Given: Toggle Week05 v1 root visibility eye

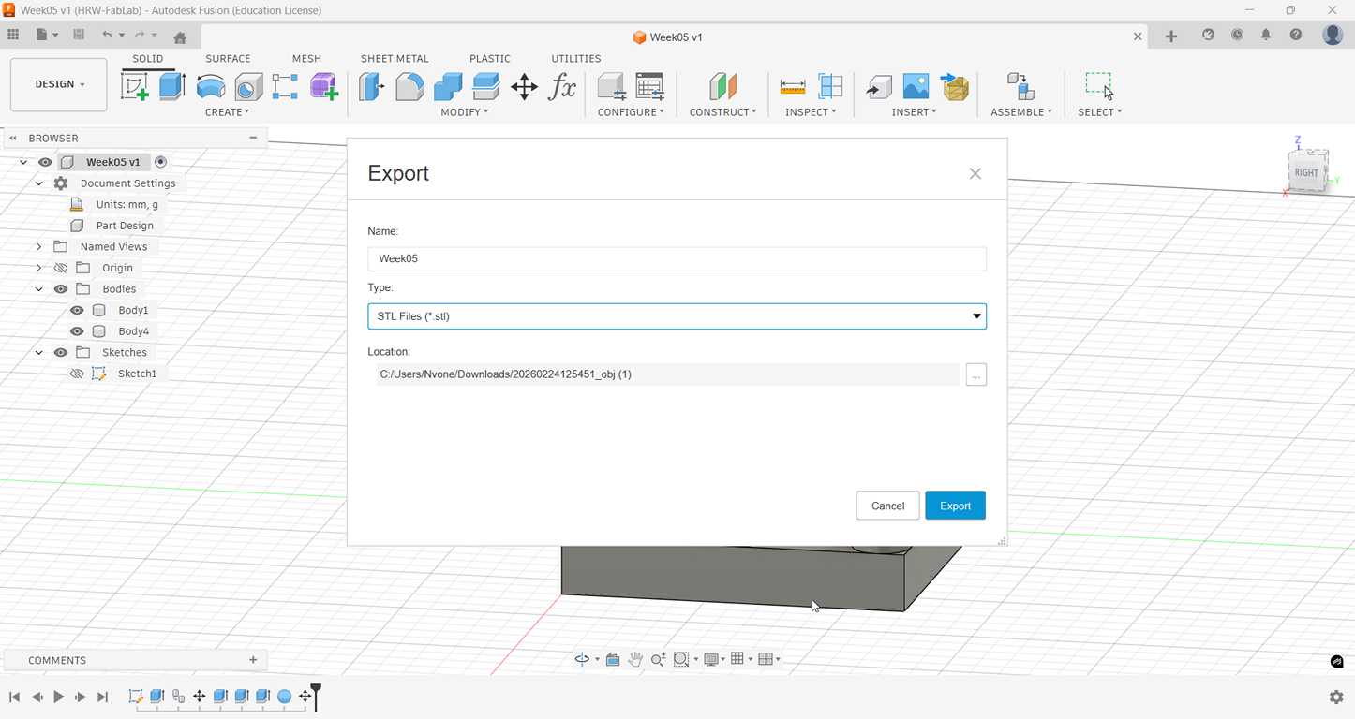Looking at the screenshot, I should tap(45, 162).
